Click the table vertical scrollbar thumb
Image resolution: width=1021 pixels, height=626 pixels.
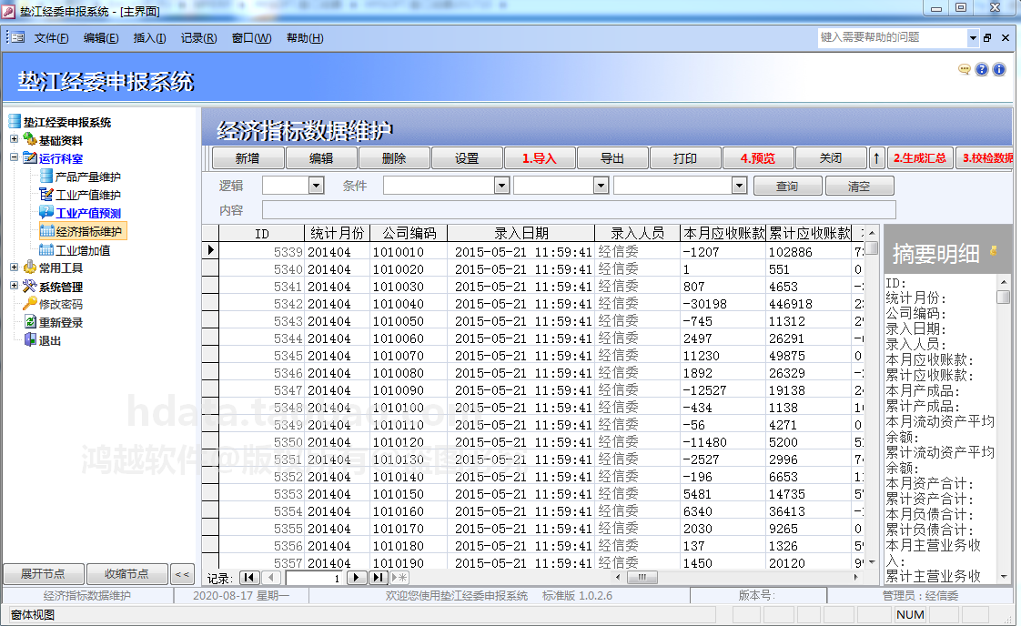coord(872,248)
